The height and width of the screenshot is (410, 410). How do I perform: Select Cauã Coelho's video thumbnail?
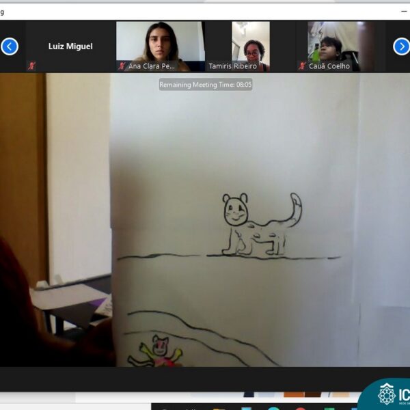333,42
